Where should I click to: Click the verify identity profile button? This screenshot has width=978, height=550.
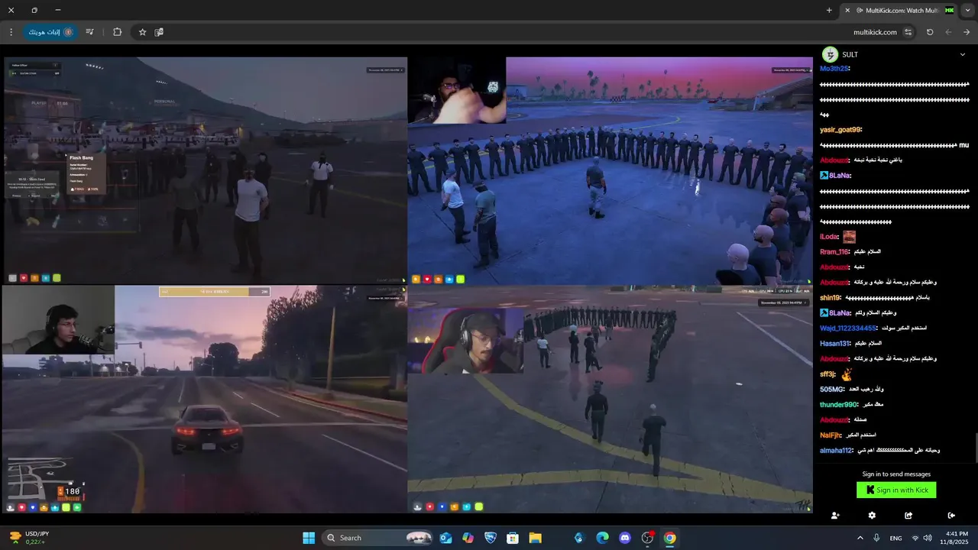pyautogui.click(x=50, y=32)
